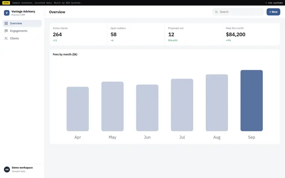Click the Overview page heading
This screenshot has height=178, width=285.
coord(57,12)
